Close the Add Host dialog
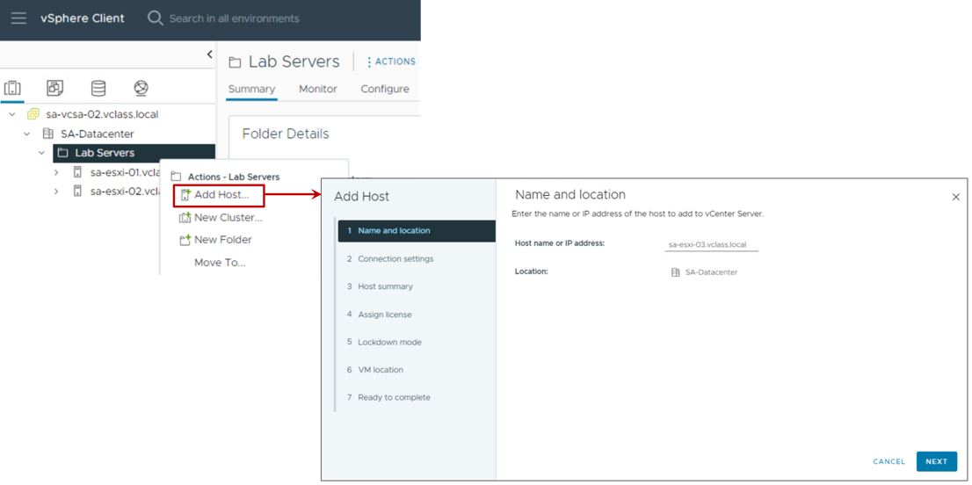The width and height of the screenshot is (972, 485). click(956, 197)
